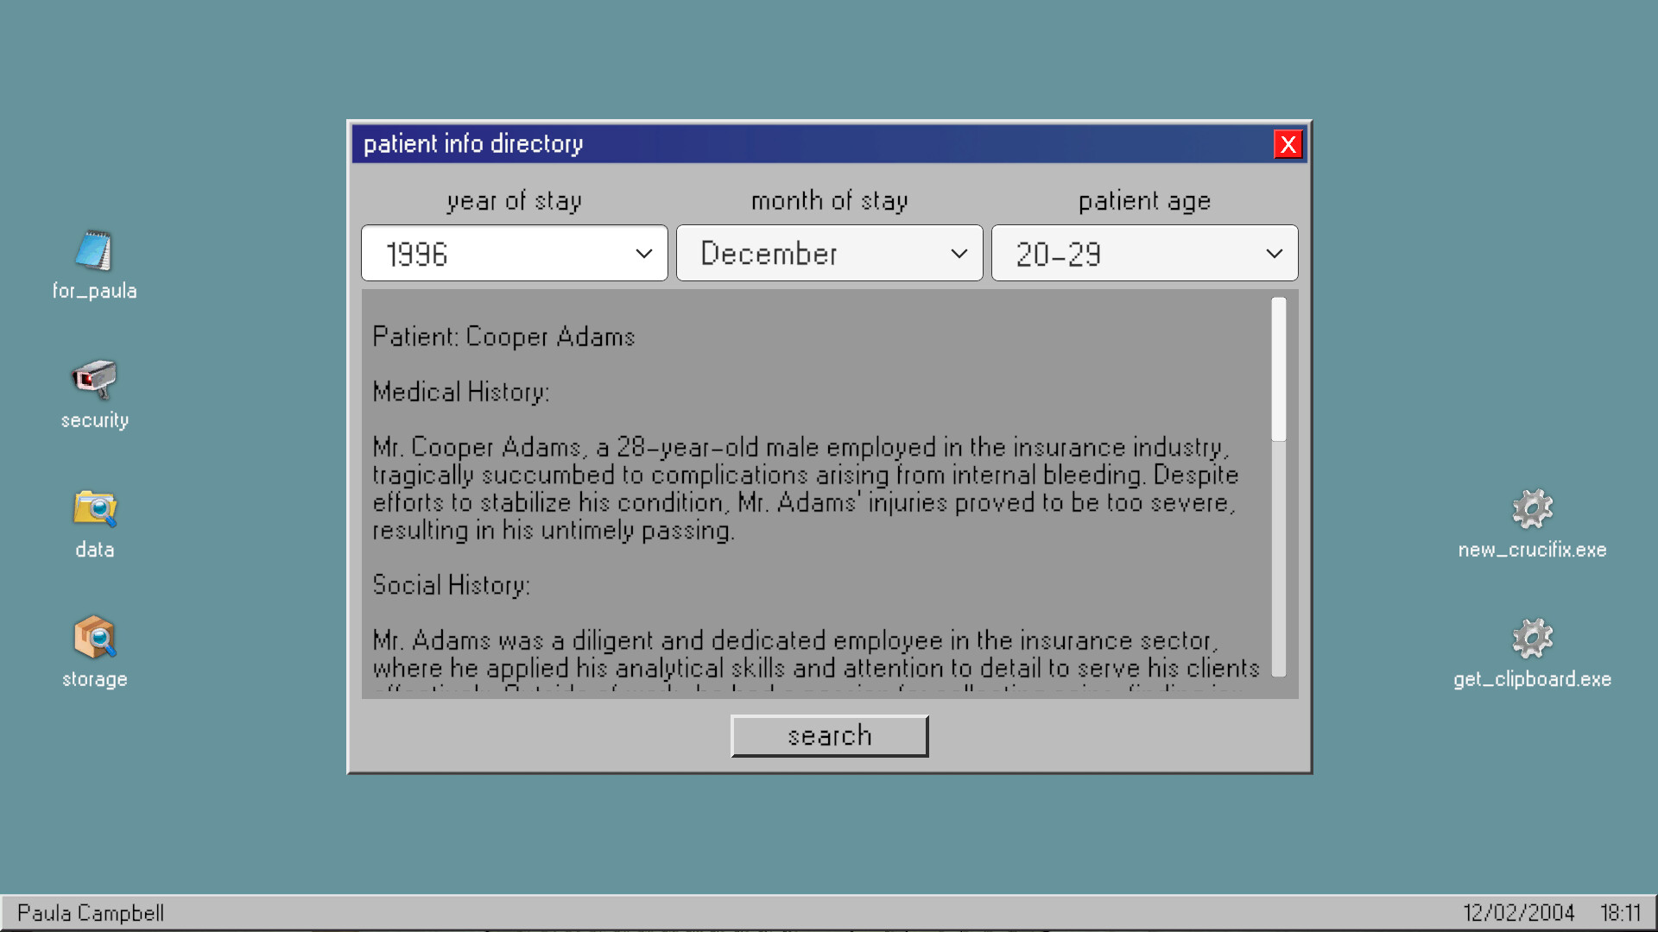Image resolution: width=1658 pixels, height=932 pixels.
Task: Expand the month of stay dropdown
Action: [x=829, y=254]
